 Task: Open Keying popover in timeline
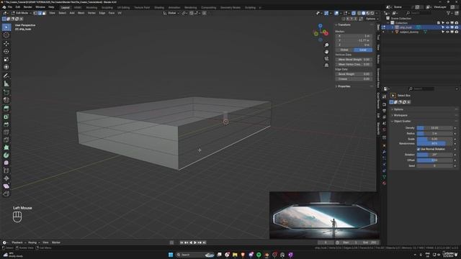pos(33,242)
